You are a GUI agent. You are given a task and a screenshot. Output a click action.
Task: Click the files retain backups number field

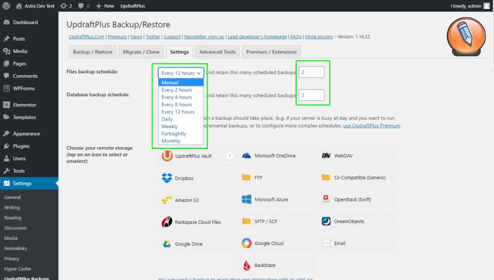(312, 72)
